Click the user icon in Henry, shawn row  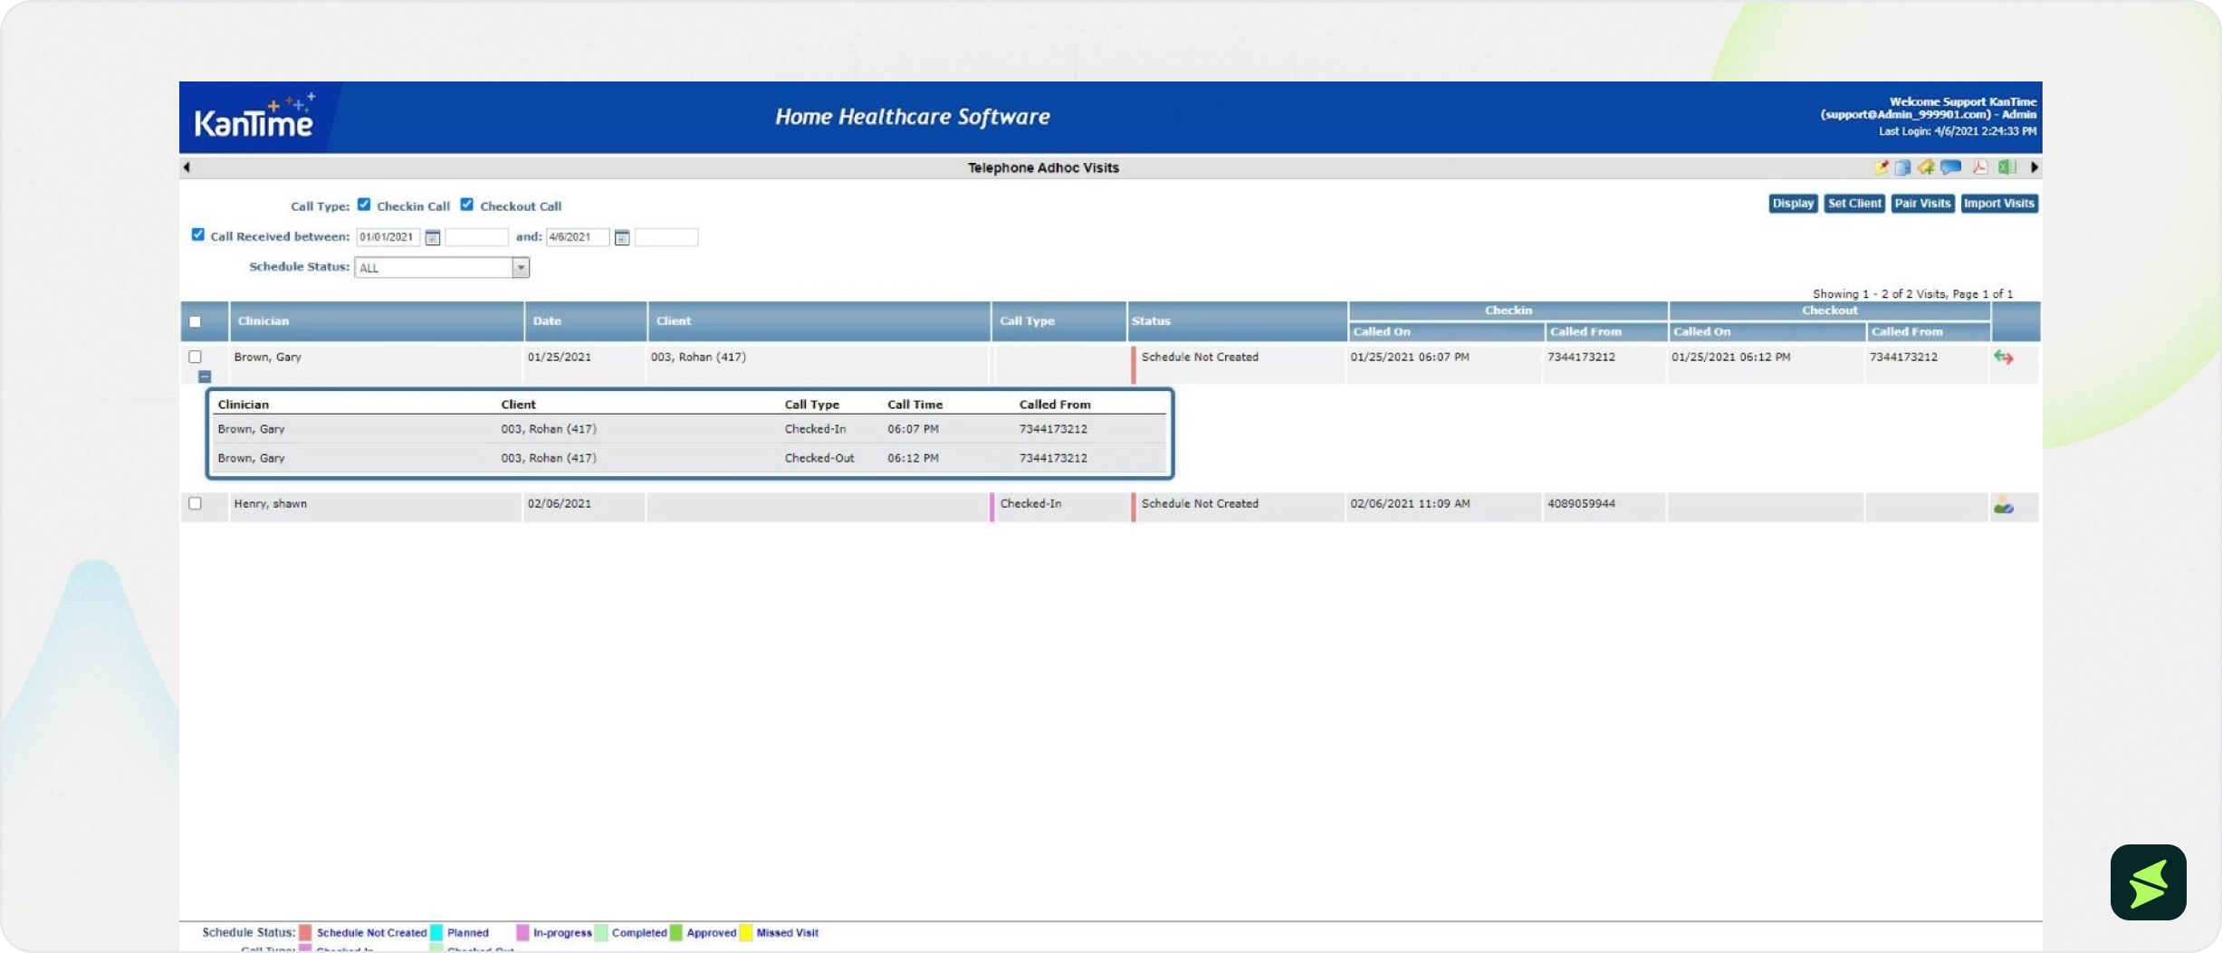pos(2003,506)
